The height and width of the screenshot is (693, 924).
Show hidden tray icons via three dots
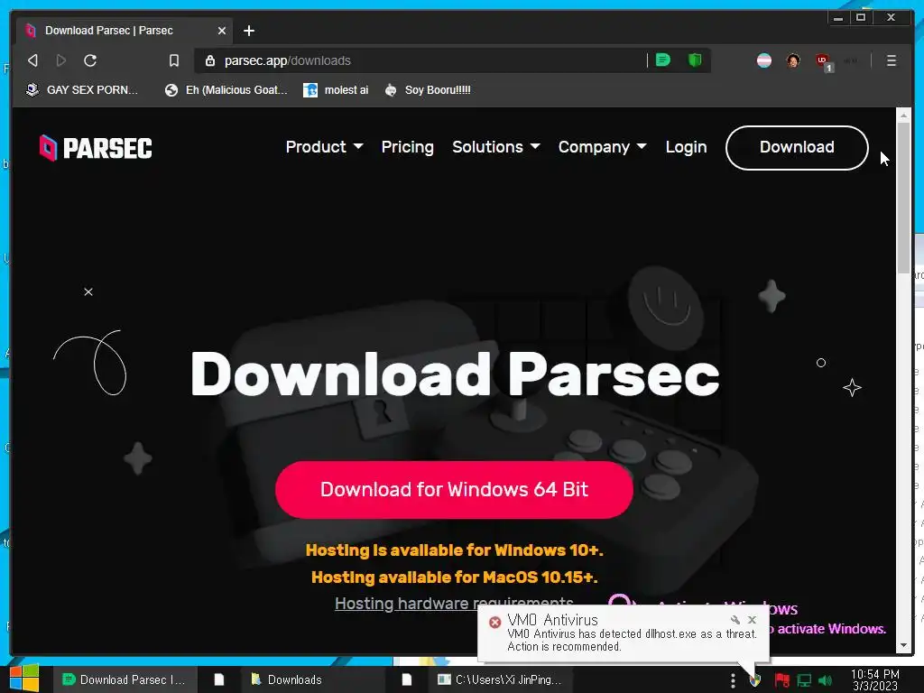[x=733, y=680]
